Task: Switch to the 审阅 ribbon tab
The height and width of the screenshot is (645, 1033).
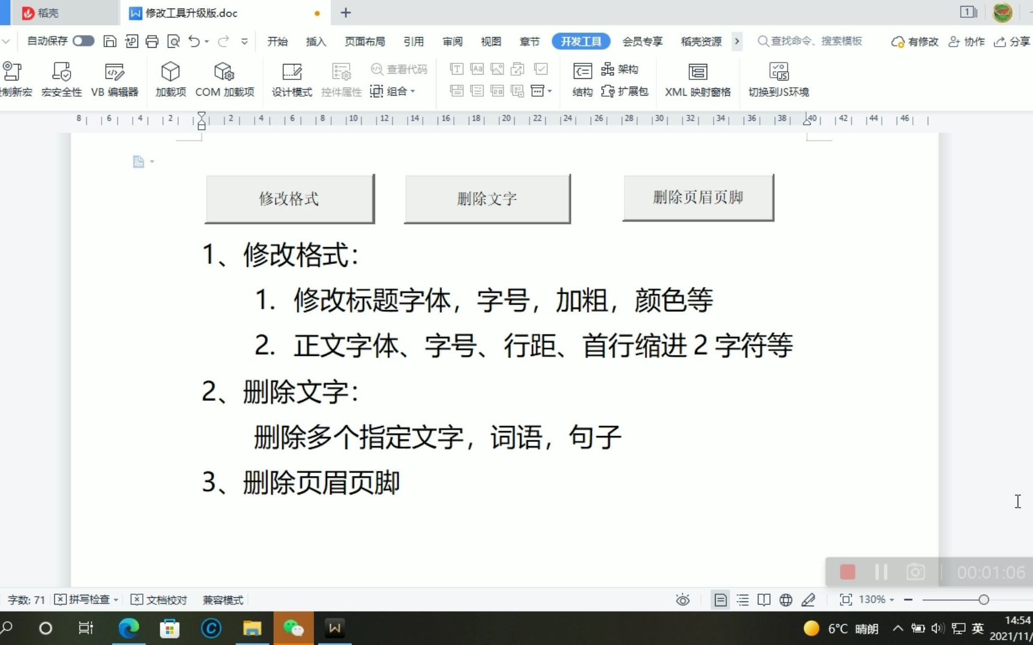Action: pyautogui.click(x=453, y=41)
